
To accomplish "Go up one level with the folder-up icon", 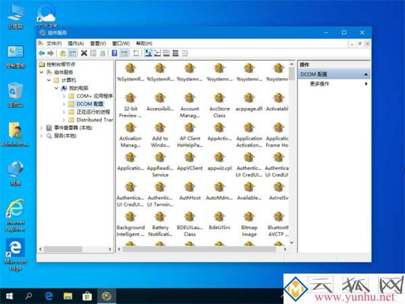I will tap(63, 53).
